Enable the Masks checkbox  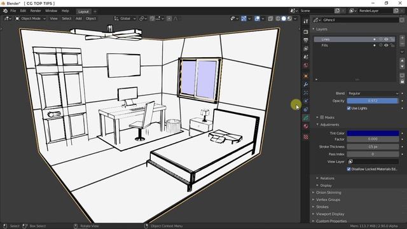tap(322, 117)
